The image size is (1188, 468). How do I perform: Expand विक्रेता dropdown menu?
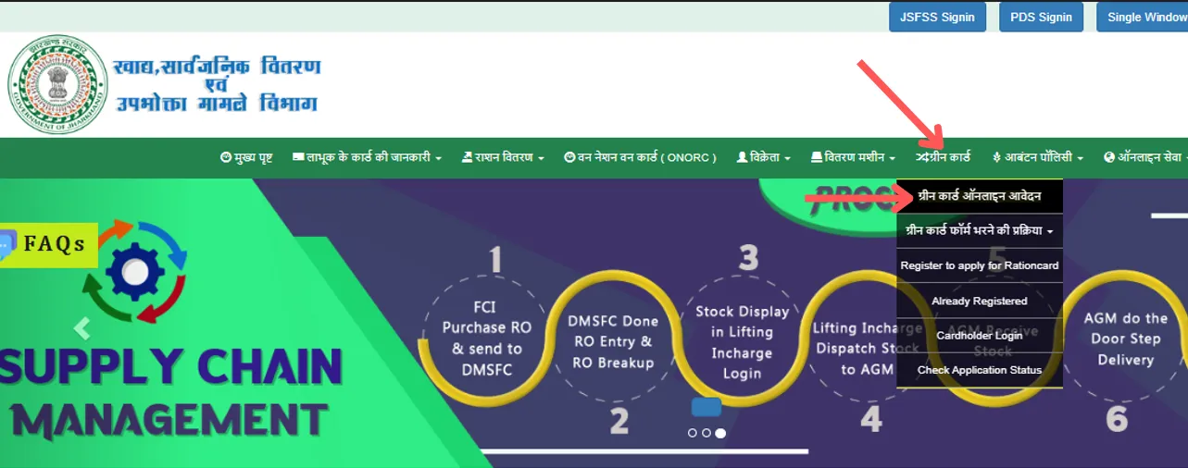pos(763,157)
